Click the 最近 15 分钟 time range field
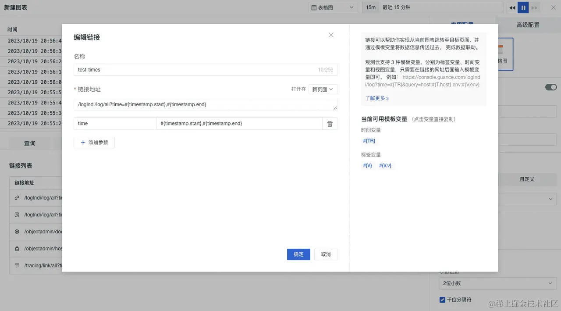The image size is (561, 311). [441, 7]
